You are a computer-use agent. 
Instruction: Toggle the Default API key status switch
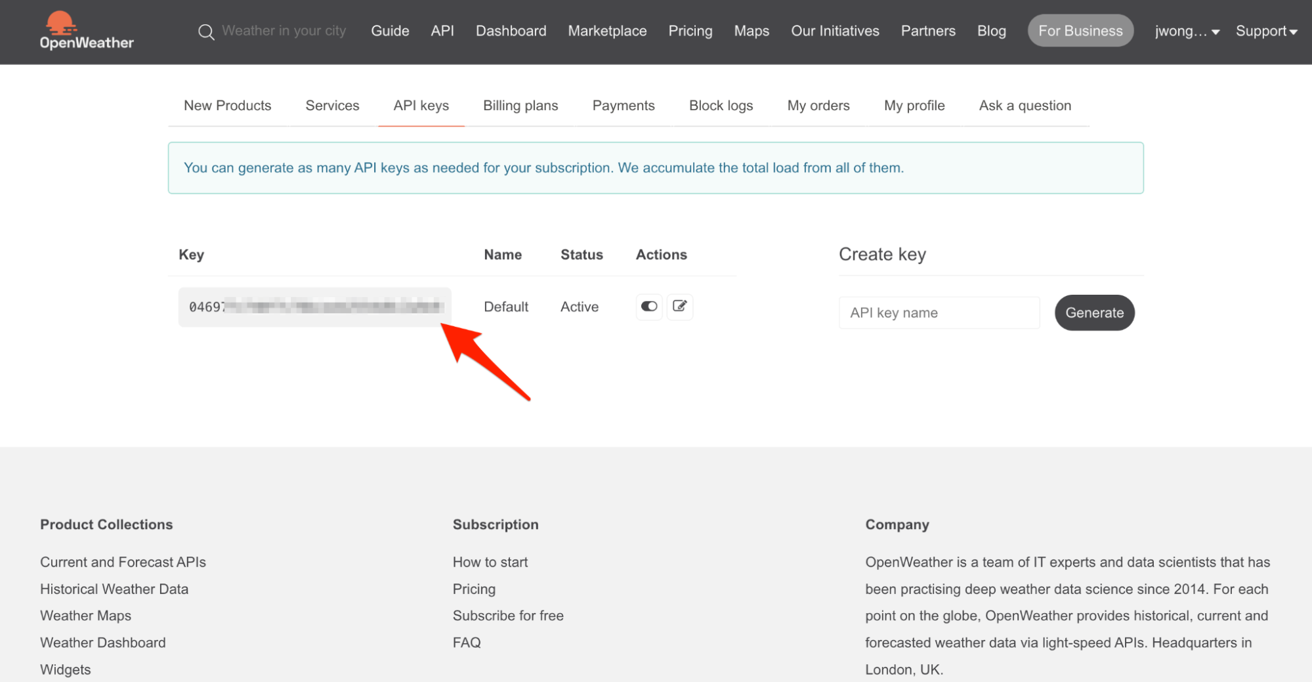[x=648, y=306]
